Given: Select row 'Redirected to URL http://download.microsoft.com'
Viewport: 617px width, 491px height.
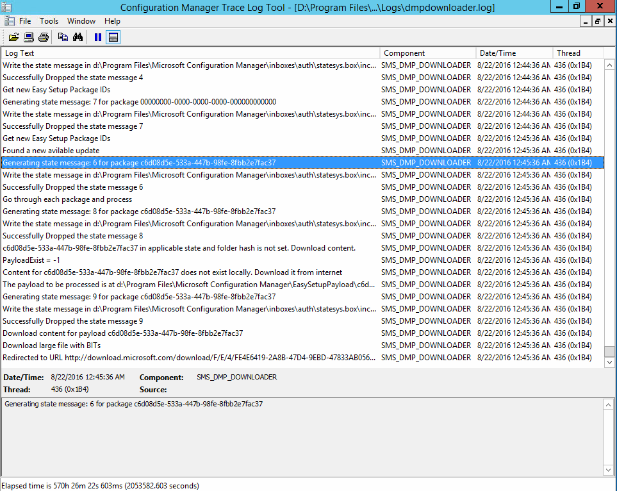Looking at the screenshot, I should point(302,358).
